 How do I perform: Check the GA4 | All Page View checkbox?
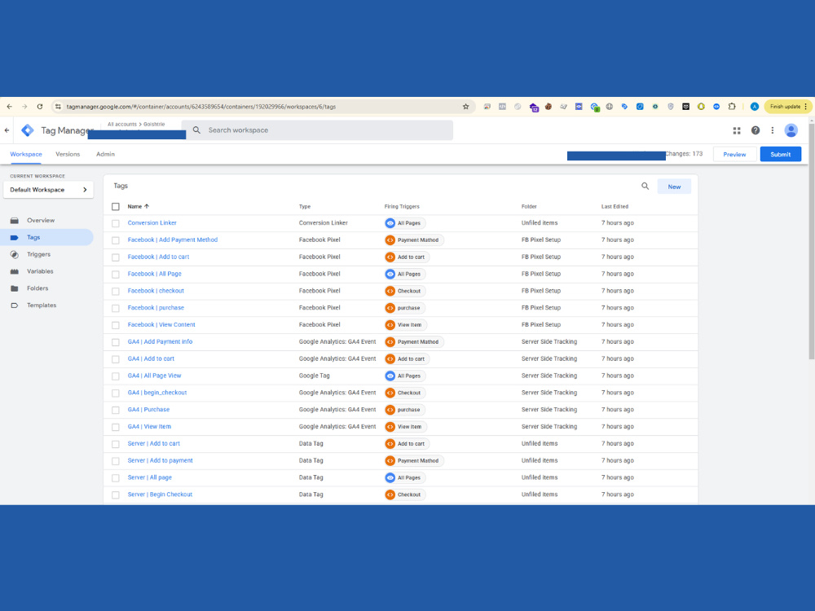116,376
